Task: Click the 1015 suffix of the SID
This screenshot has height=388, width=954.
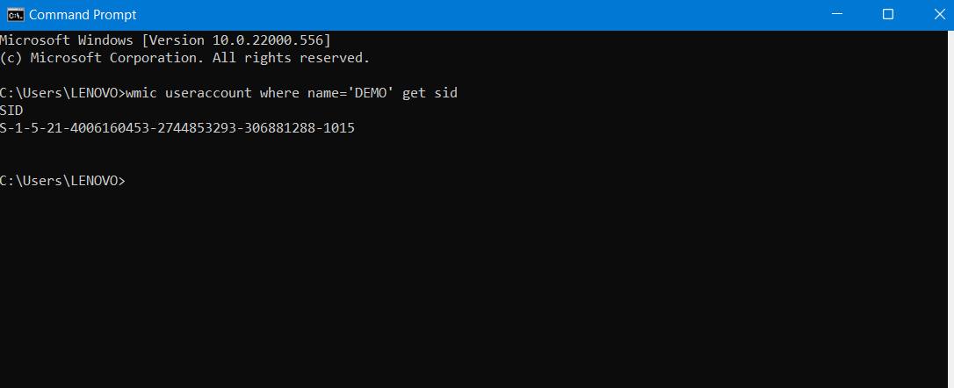Action: tap(340, 128)
